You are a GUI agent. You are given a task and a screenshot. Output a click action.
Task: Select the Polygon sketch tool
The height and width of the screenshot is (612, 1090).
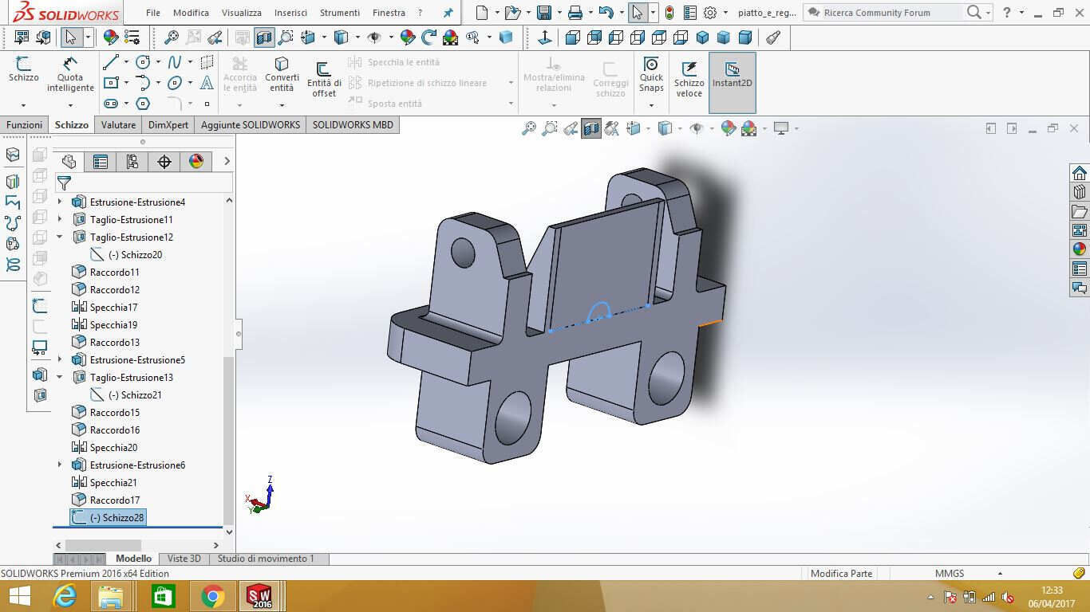[x=143, y=104]
